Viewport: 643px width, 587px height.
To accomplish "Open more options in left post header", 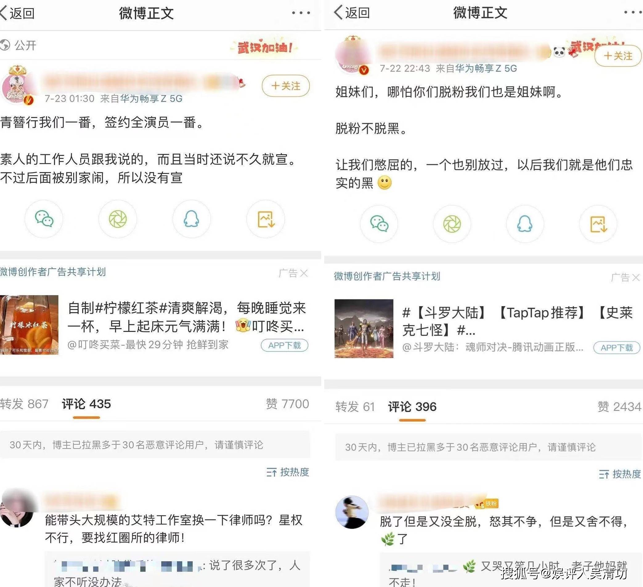I will (x=301, y=13).
